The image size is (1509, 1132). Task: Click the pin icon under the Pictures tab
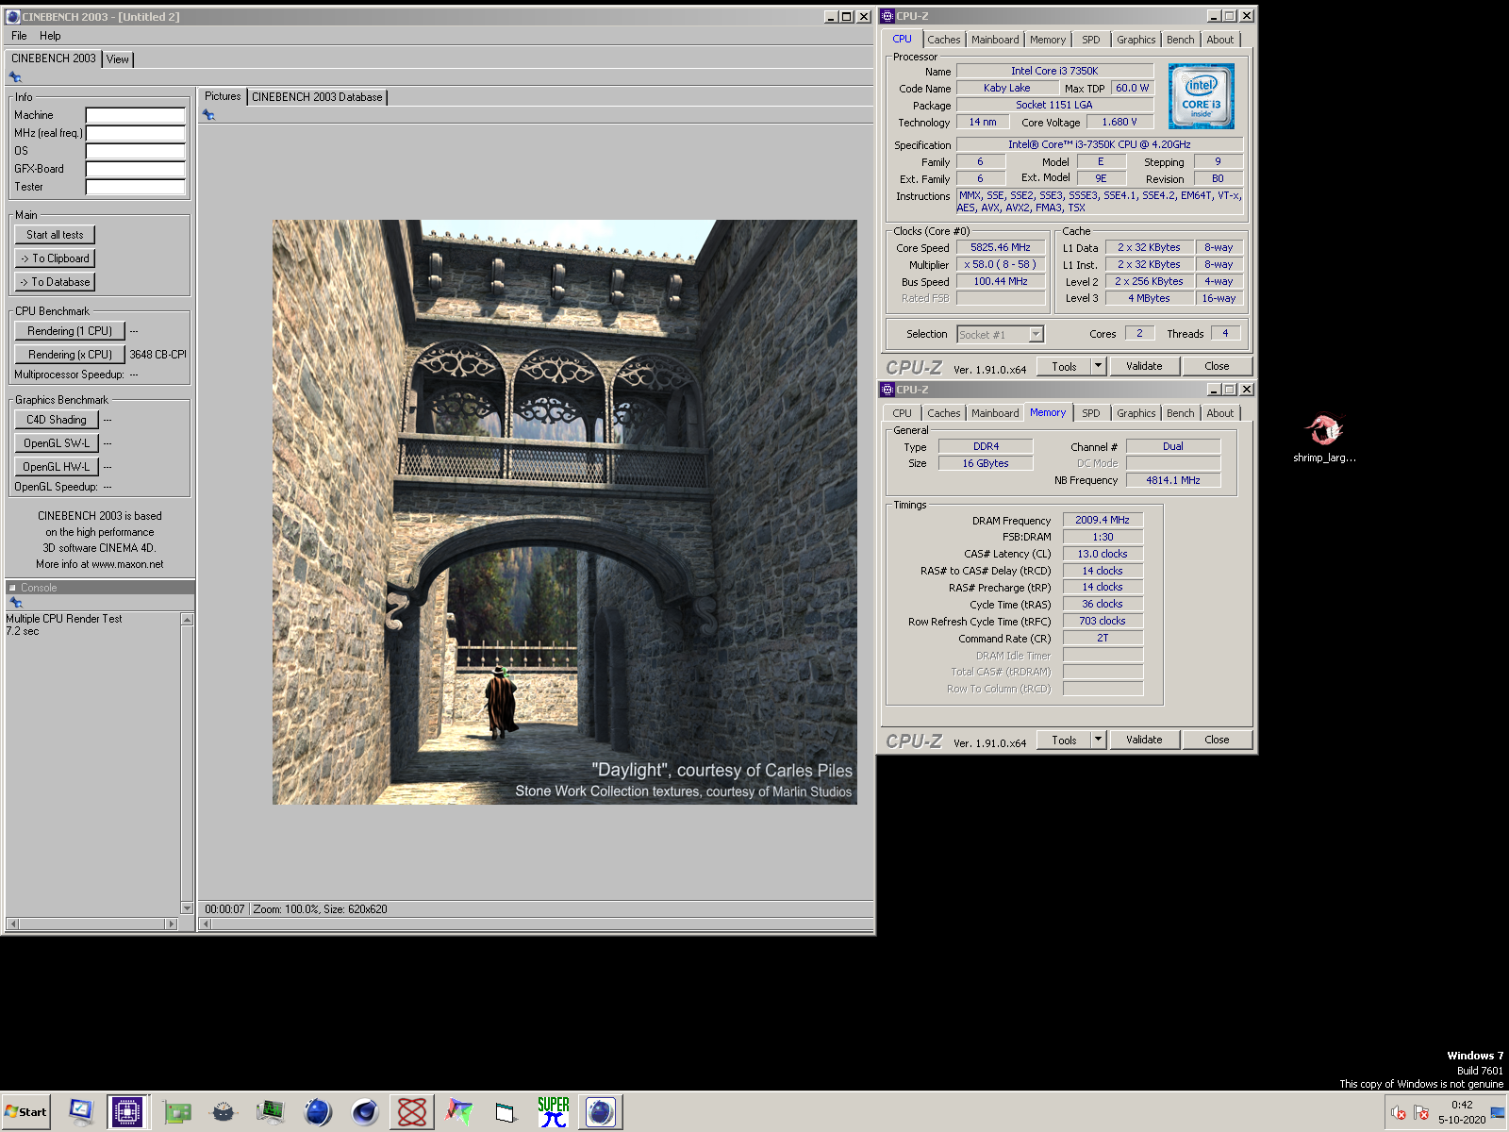pyautogui.click(x=208, y=115)
